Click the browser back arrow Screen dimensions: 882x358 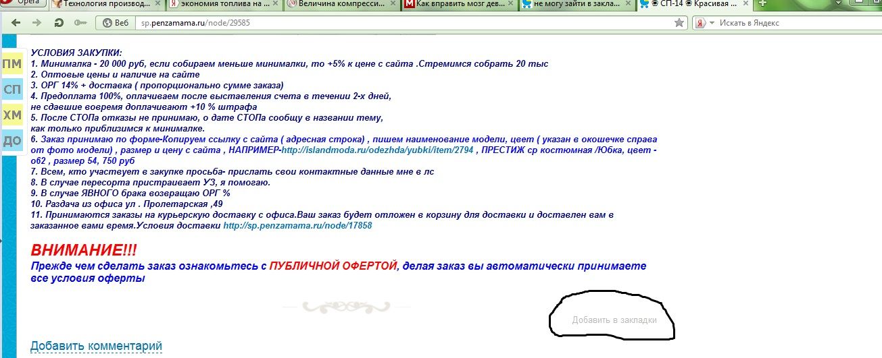click(16, 22)
